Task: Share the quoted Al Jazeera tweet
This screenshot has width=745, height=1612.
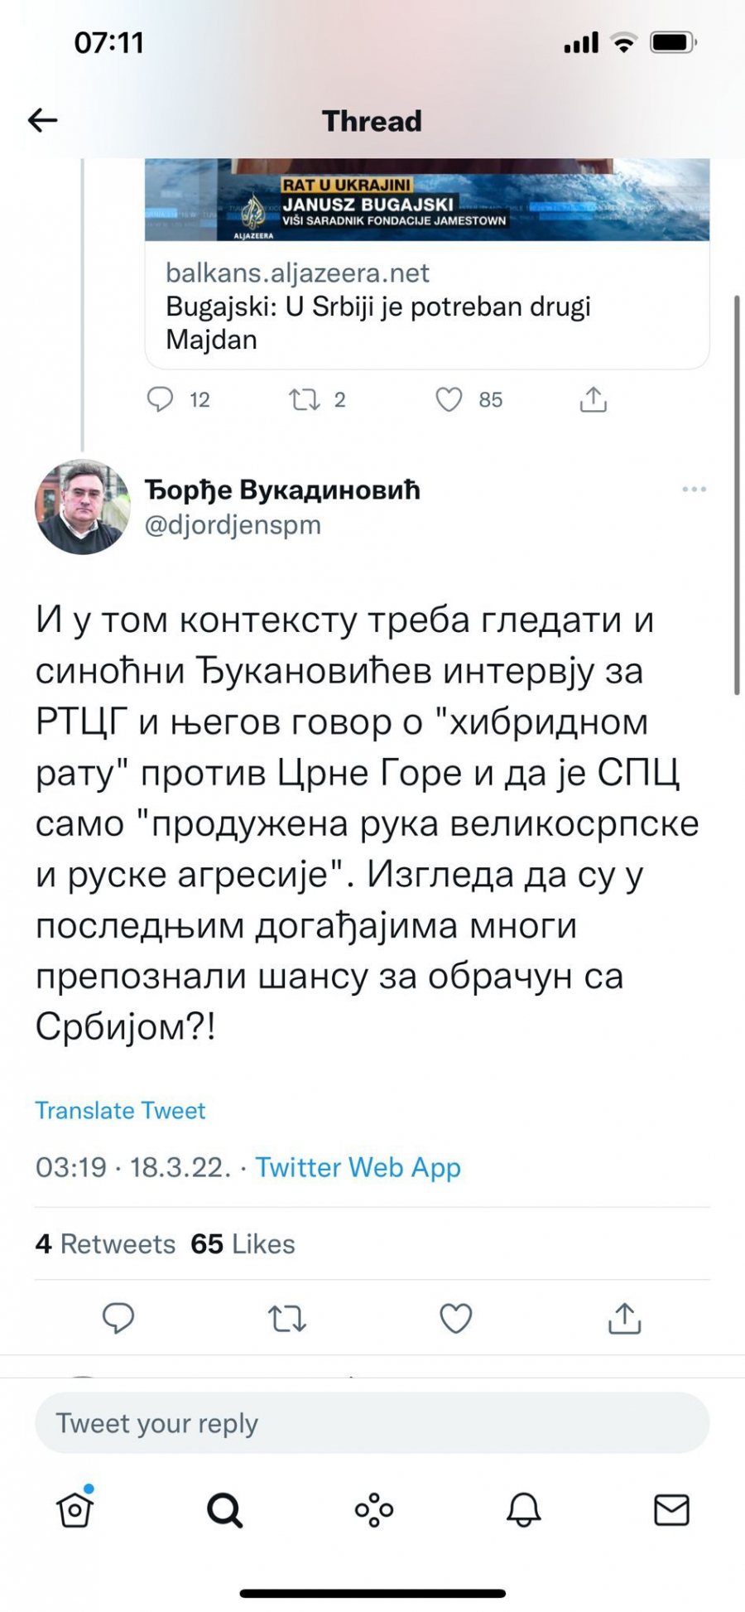Action: coord(593,400)
